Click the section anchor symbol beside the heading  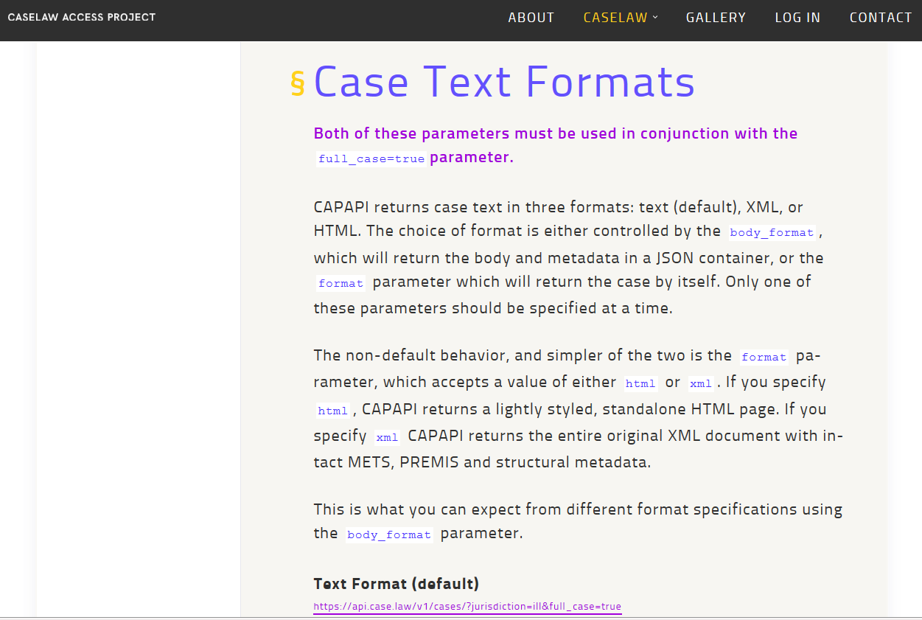click(x=298, y=83)
